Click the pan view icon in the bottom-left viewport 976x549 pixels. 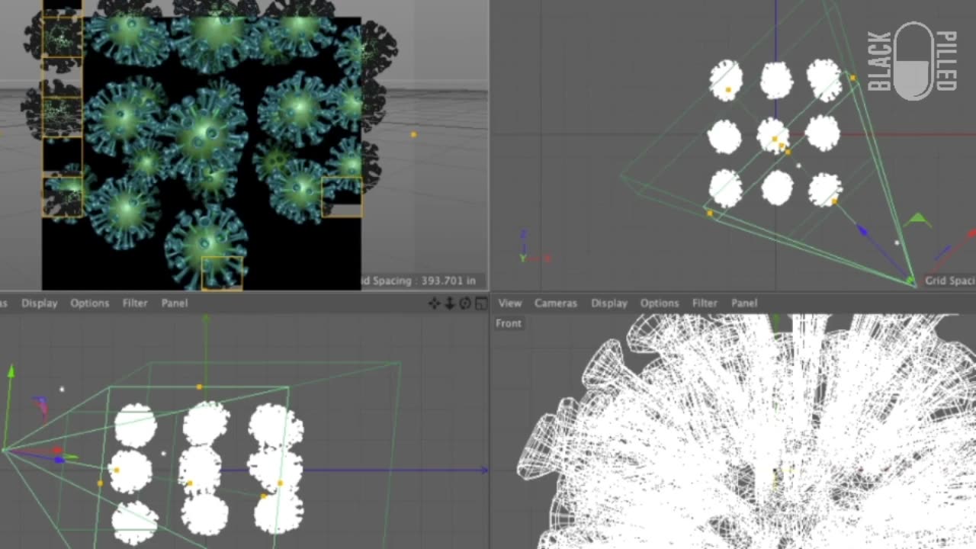click(435, 303)
